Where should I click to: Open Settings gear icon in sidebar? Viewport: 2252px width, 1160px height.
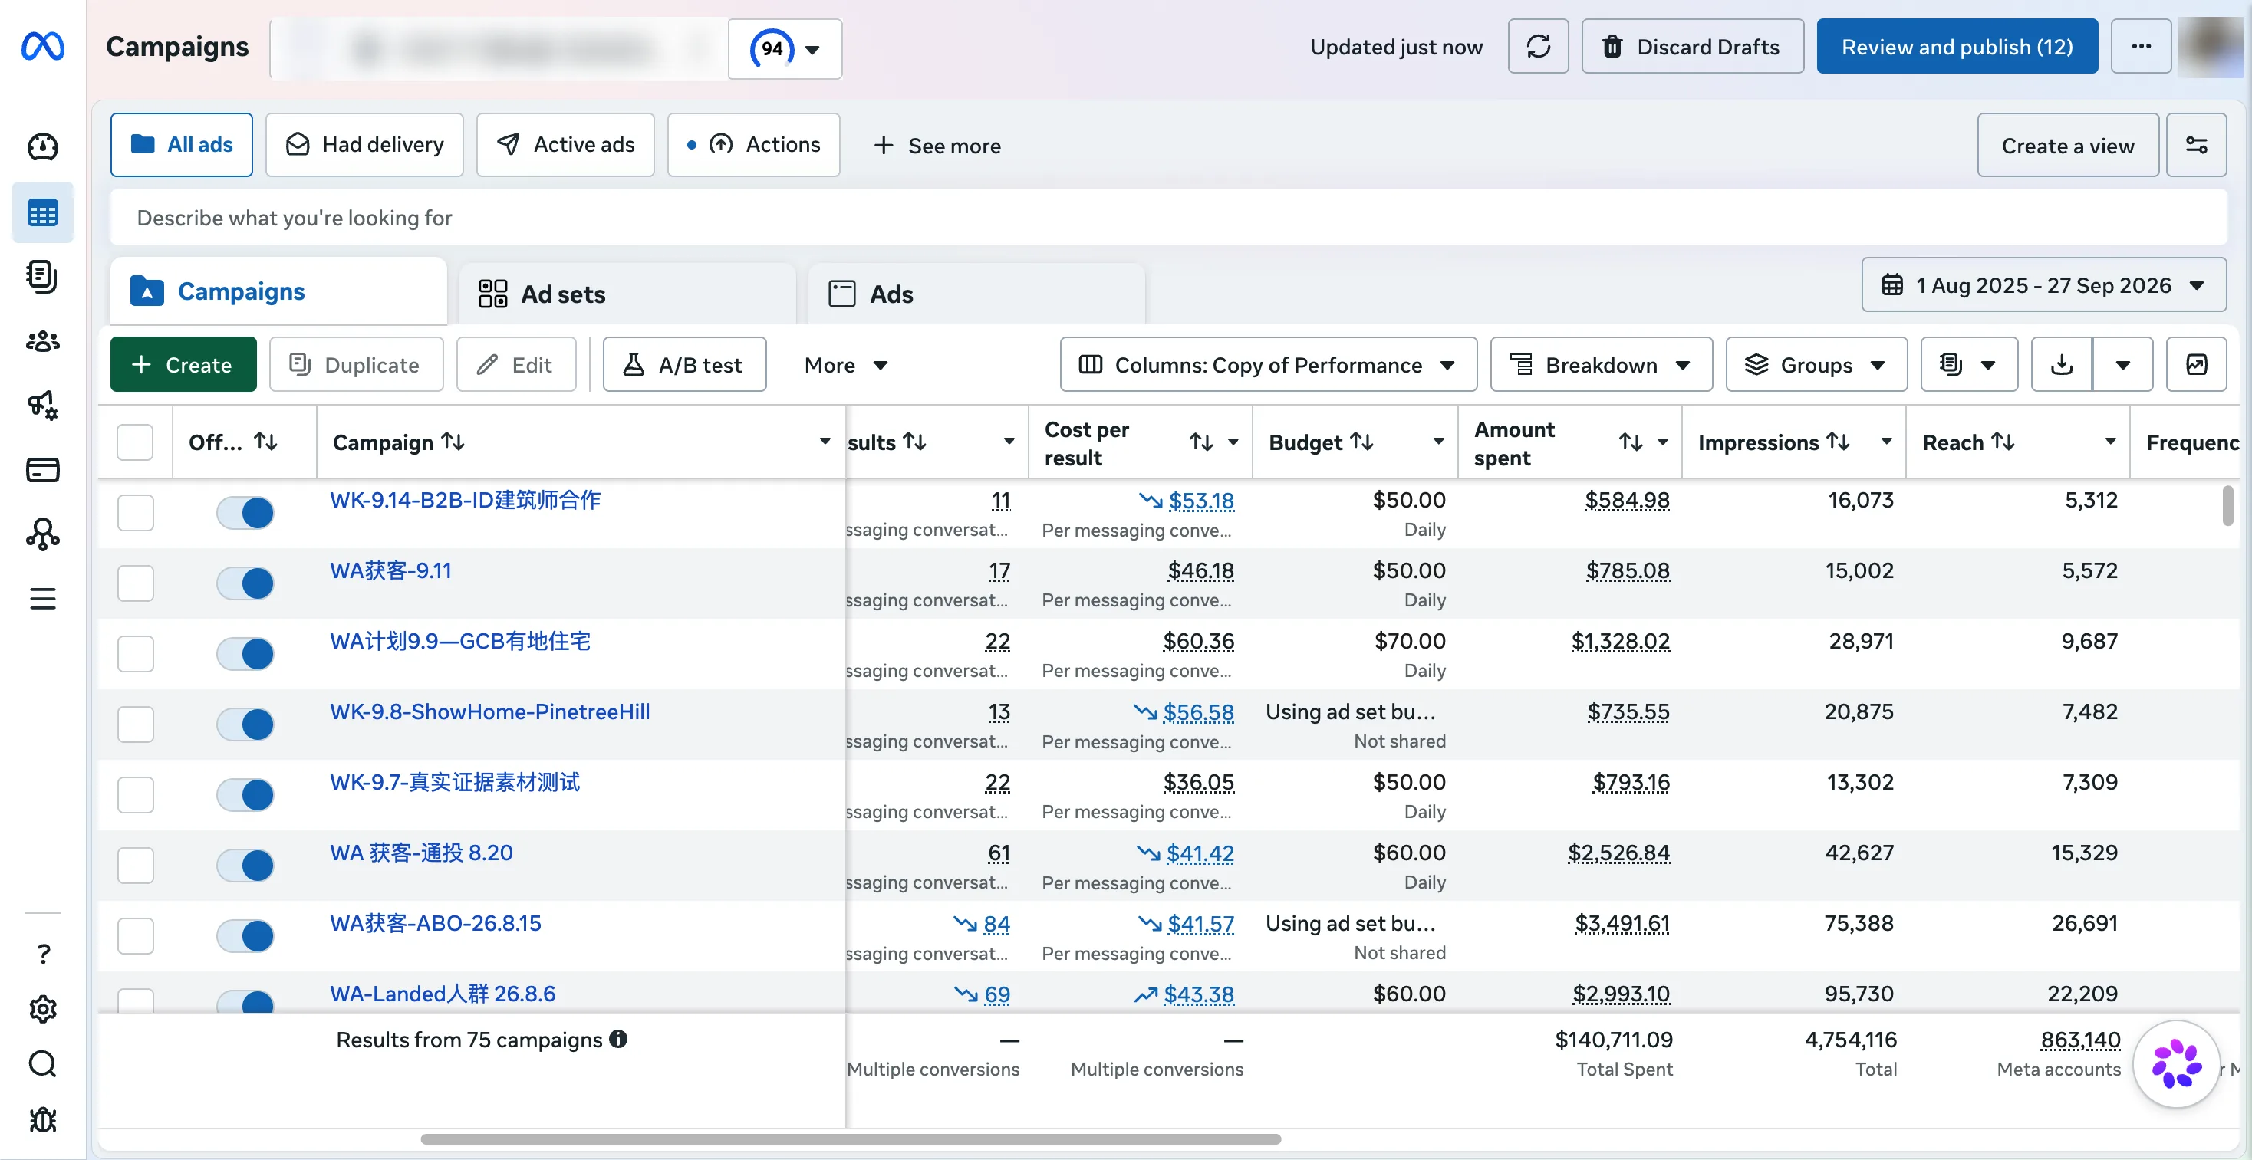[x=42, y=1010]
